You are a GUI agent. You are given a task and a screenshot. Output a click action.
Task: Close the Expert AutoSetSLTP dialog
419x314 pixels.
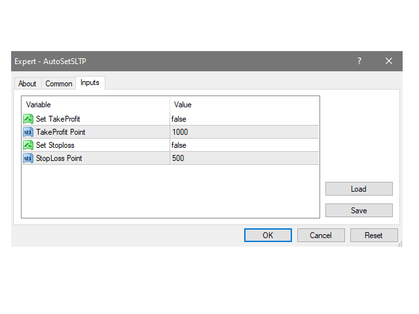coord(389,61)
